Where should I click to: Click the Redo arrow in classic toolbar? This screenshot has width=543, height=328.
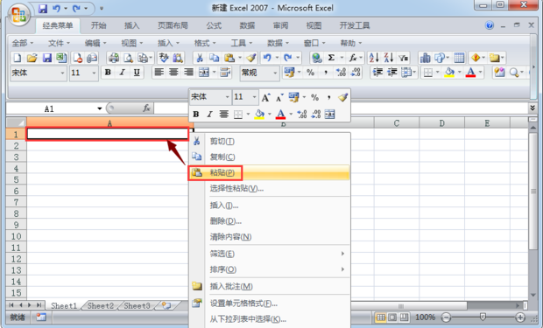[287, 58]
